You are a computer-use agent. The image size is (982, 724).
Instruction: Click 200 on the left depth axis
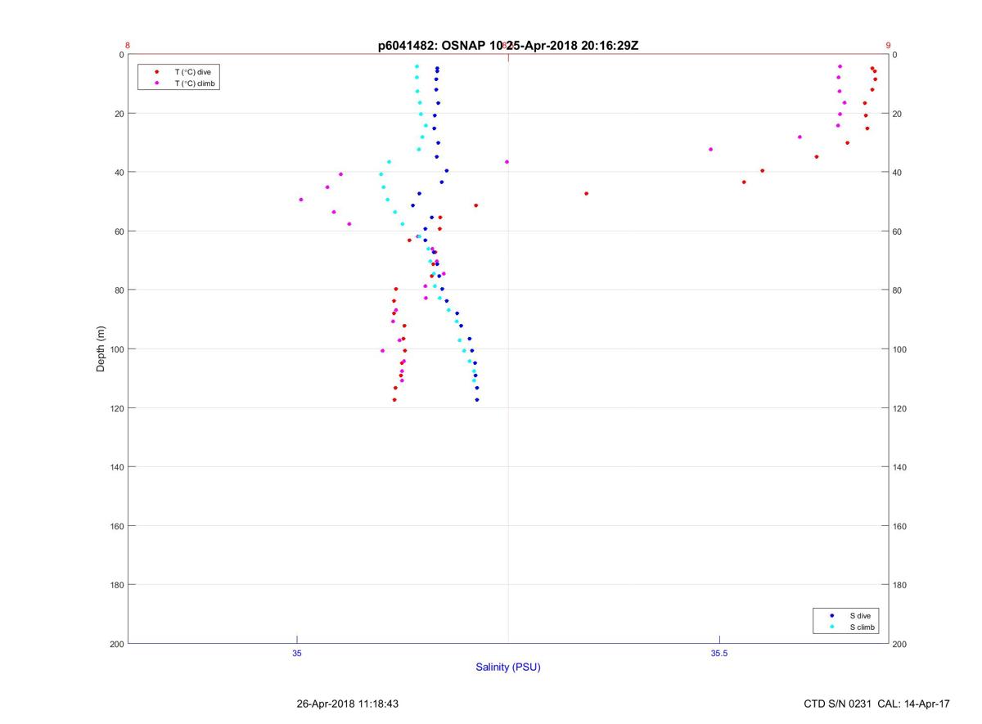click(x=116, y=645)
